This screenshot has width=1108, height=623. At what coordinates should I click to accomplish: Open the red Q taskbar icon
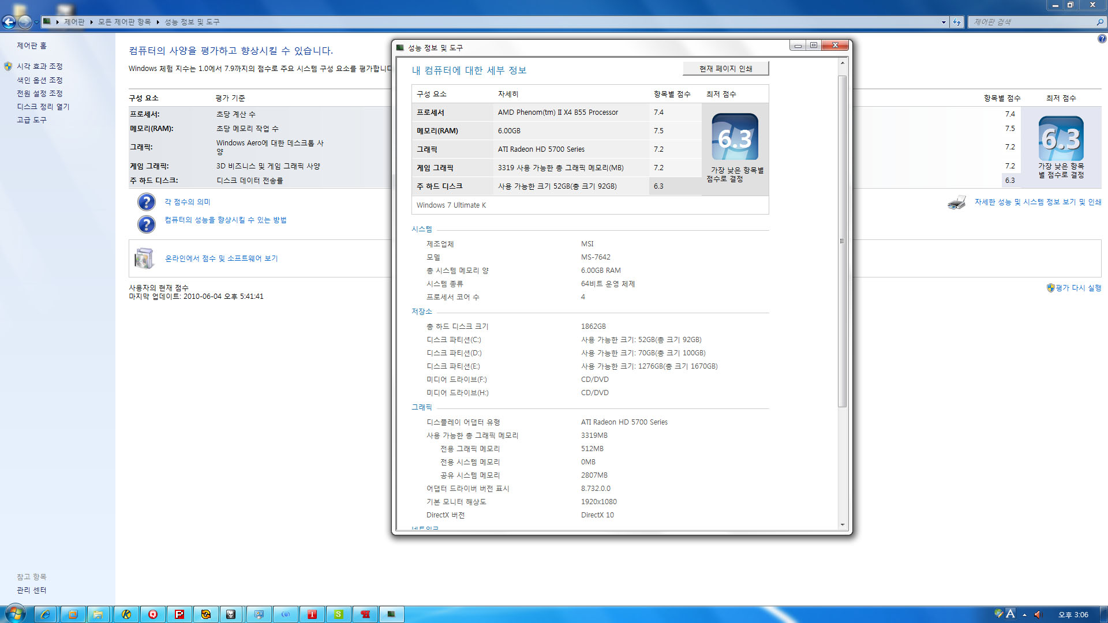click(153, 614)
